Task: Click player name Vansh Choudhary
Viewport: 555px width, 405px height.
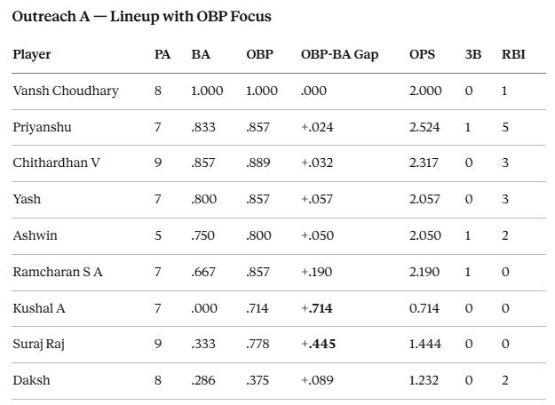Action: (66, 91)
